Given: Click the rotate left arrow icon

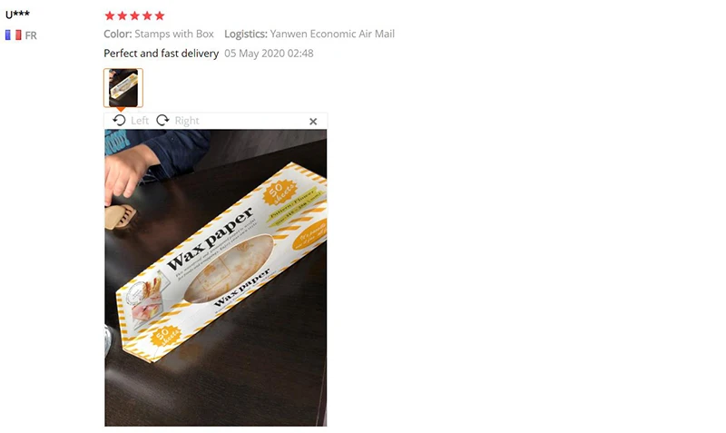Looking at the screenshot, I should (119, 121).
